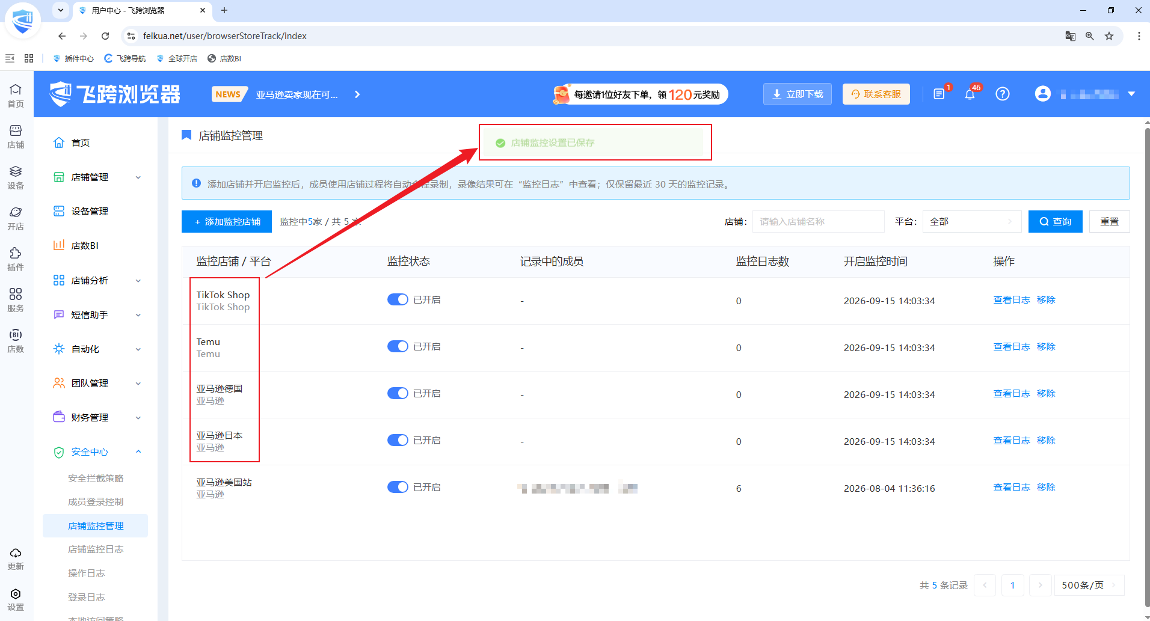Click the 店数BI bookmark
This screenshot has height=621, width=1150.
point(224,58)
